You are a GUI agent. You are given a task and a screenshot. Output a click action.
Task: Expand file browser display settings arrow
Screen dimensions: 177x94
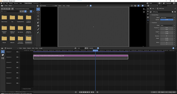(28, 11)
